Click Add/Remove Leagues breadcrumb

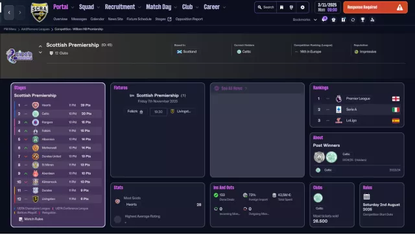click(35, 29)
